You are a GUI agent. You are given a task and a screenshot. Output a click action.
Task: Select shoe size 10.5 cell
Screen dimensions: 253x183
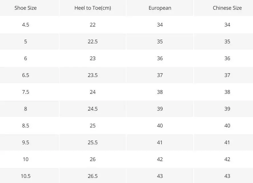tap(26, 176)
